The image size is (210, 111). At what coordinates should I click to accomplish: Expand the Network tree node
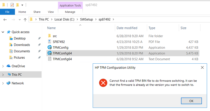[3, 83]
